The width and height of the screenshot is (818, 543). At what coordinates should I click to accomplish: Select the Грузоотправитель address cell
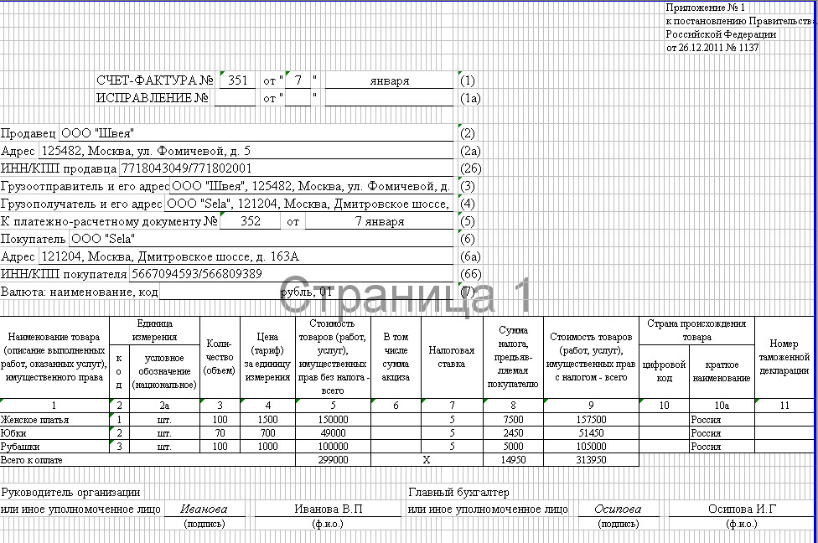coord(311,186)
